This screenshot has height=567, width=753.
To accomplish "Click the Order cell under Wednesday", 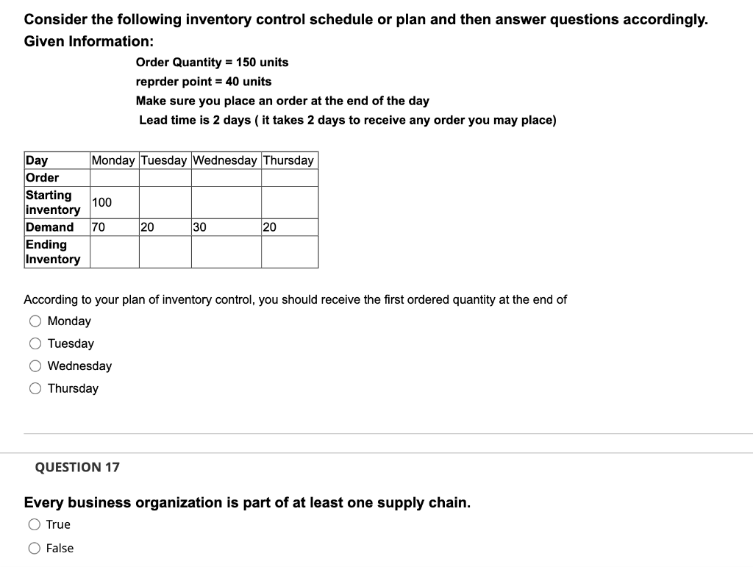I will coord(225,177).
